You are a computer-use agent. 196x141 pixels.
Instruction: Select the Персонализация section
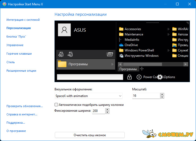pyautogui.click(x=19, y=28)
